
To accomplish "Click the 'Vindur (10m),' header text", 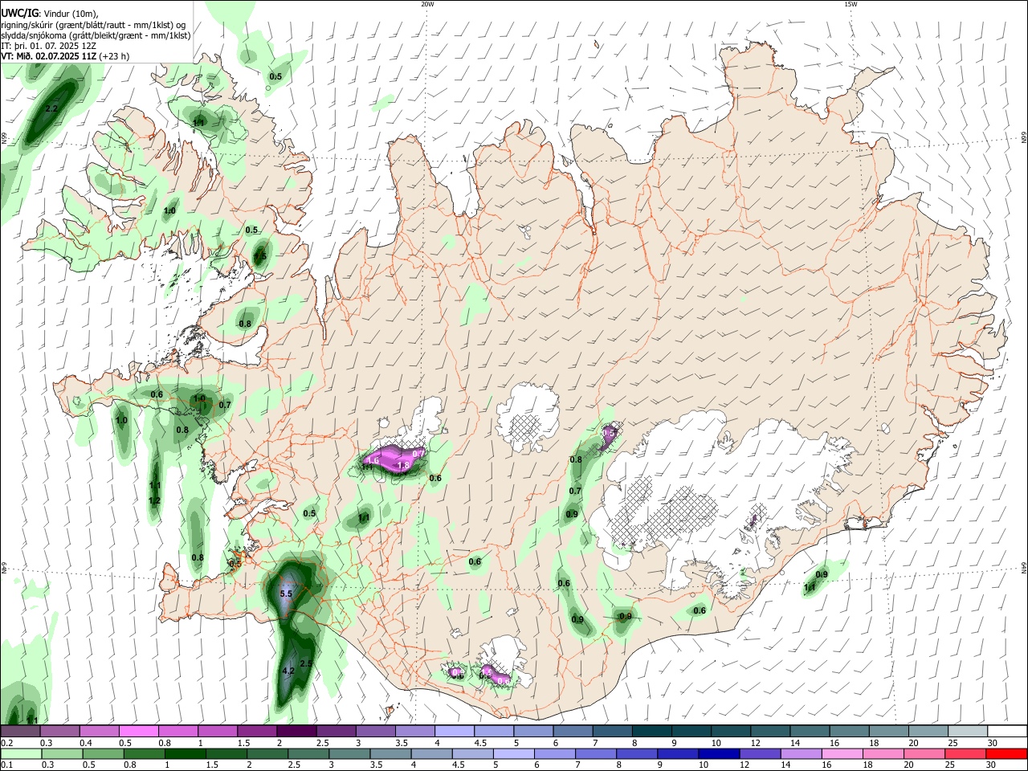I will click(69, 14).
